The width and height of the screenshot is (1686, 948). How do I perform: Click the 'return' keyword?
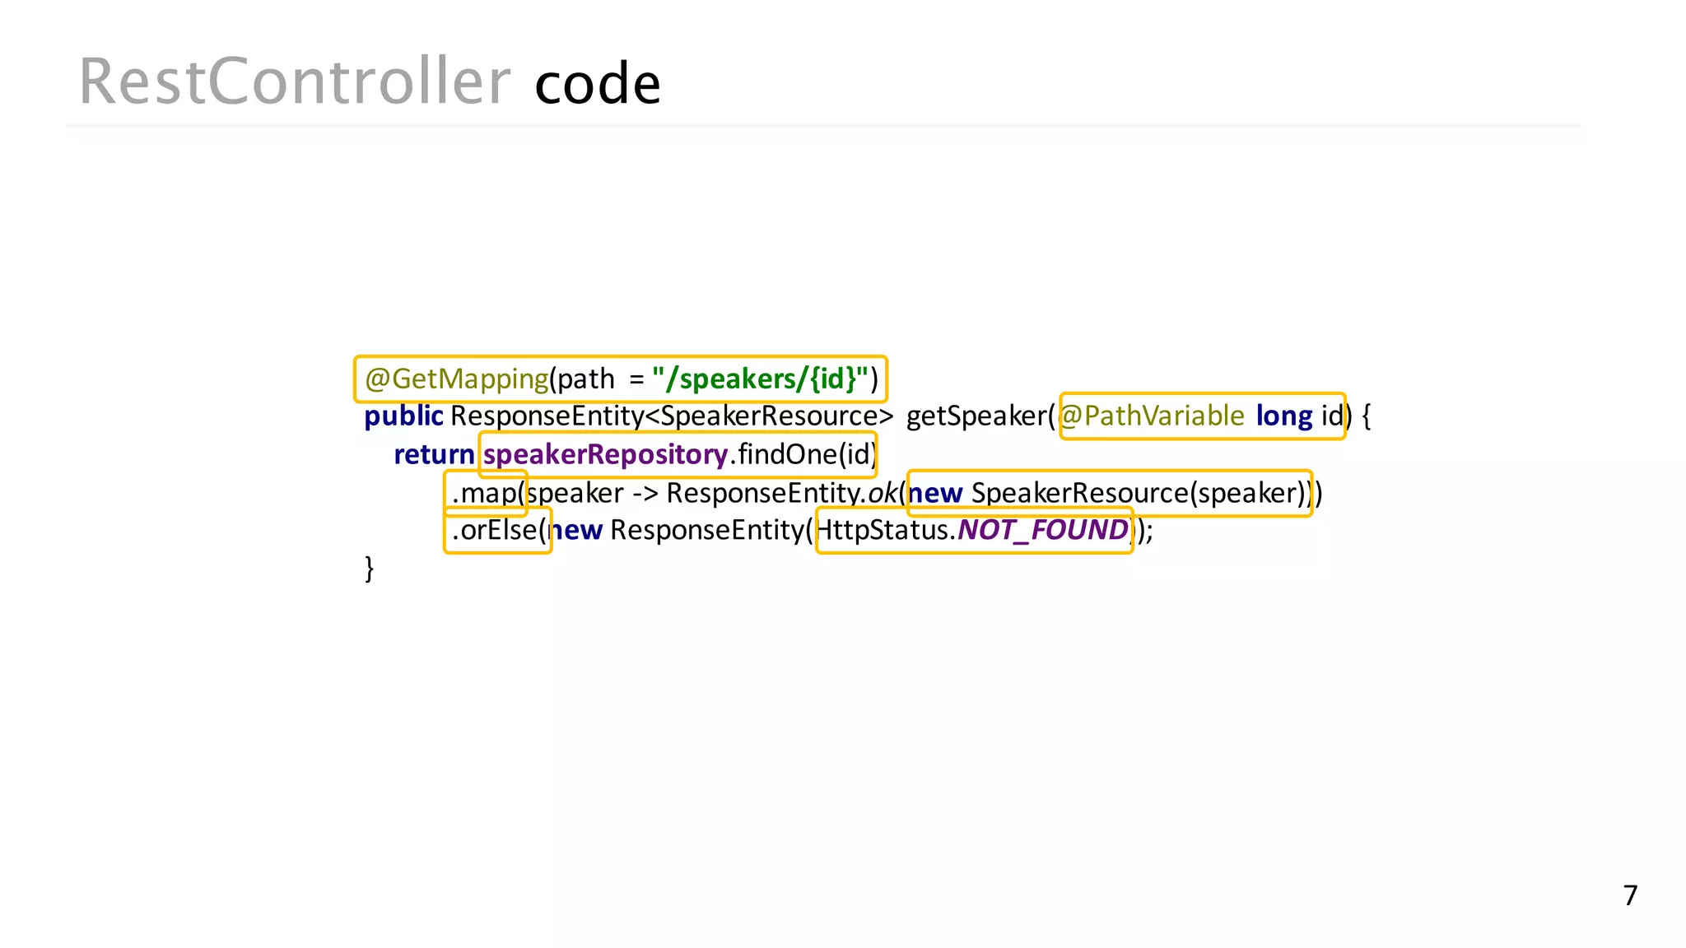click(x=434, y=454)
